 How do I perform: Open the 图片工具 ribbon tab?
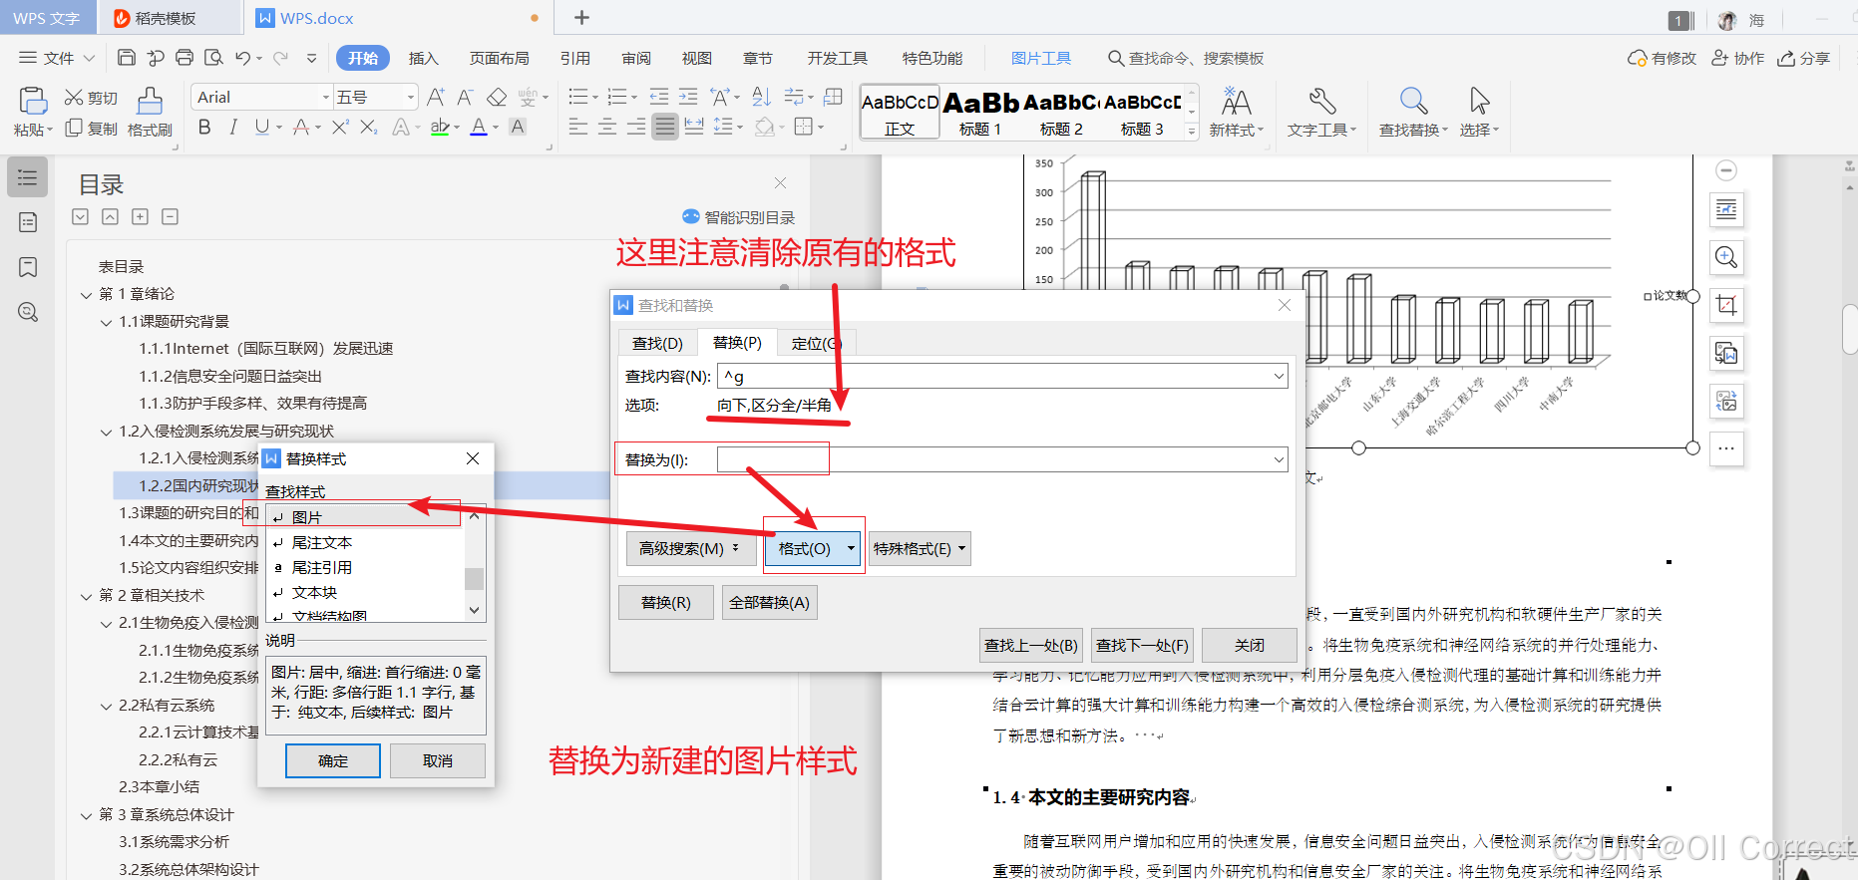pos(1041,58)
